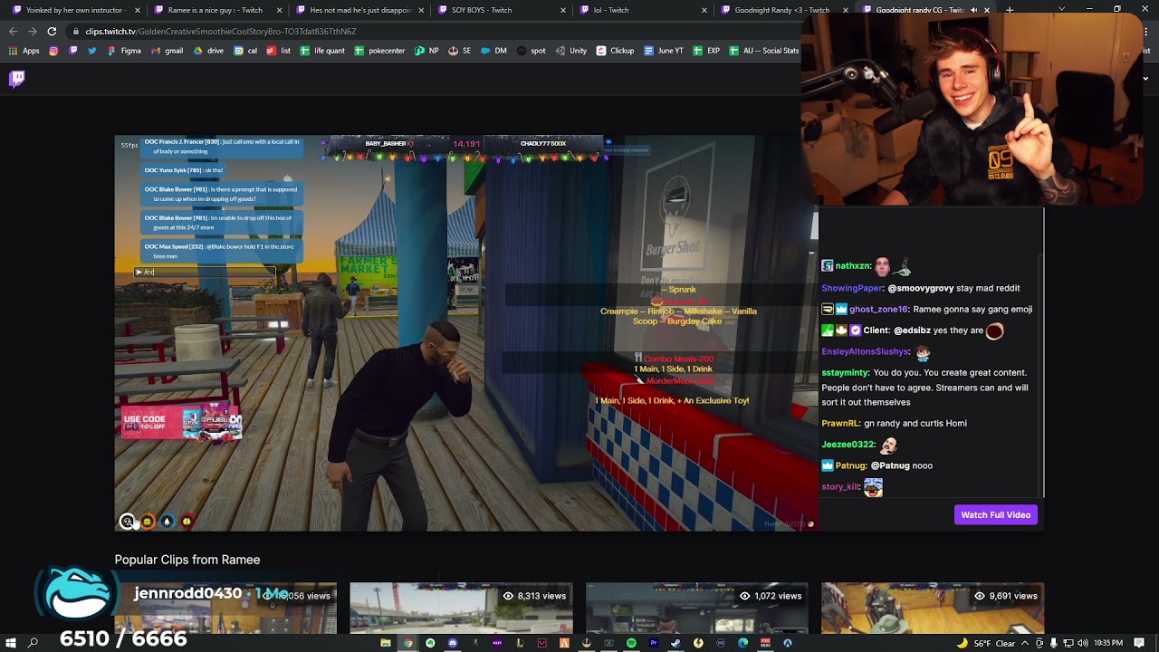Open the Twitter bookmark icon

point(92,51)
